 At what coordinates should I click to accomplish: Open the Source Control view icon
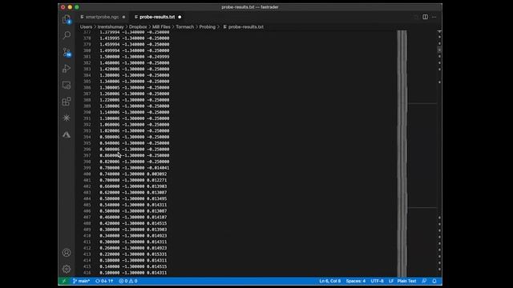click(67, 52)
